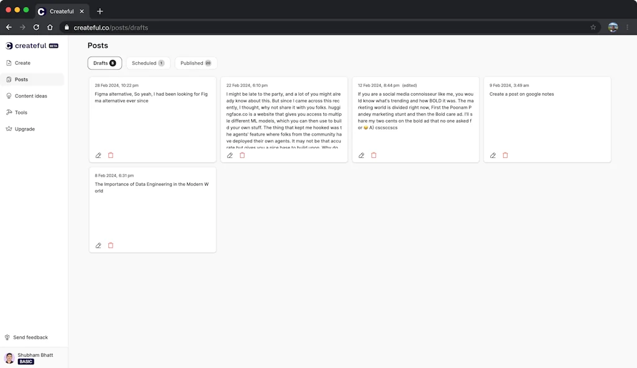Click Upgrade in the sidebar
637x368 pixels.
click(25, 129)
